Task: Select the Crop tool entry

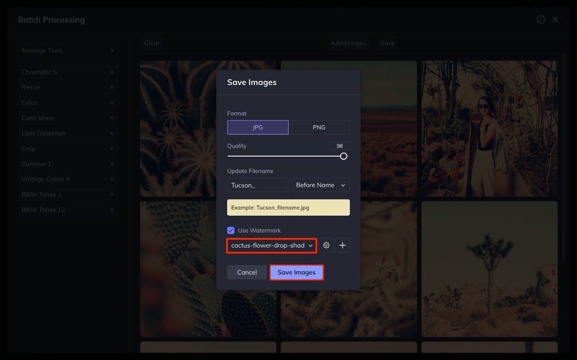Action: click(x=68, y=148)
